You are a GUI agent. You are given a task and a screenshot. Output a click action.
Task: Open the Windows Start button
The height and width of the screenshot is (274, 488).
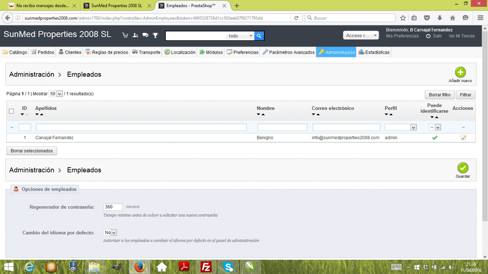point(9,267)
